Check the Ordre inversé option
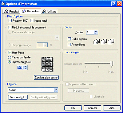The image size is (123, 113). [69, 39]
